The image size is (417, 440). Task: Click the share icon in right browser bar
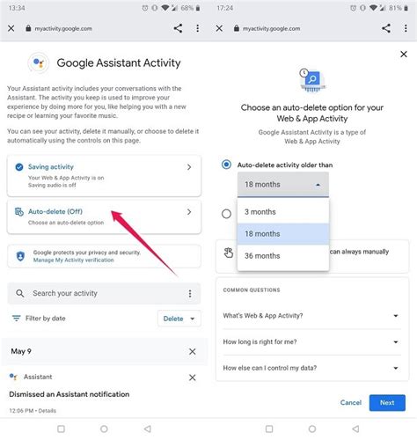tap(386, 28)
